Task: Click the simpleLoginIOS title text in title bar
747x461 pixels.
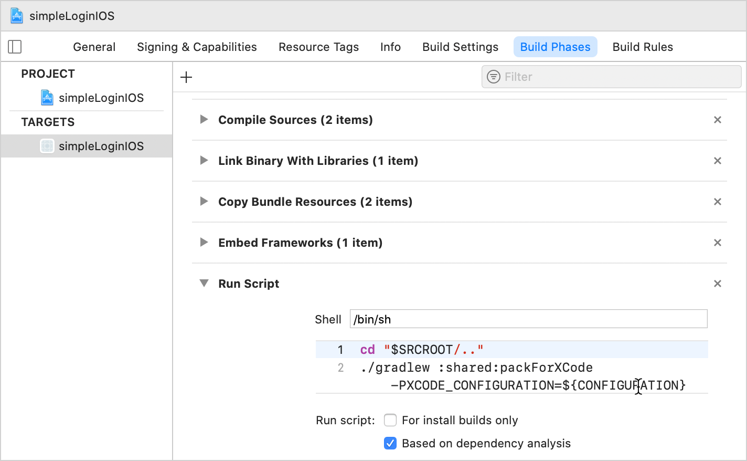Action: click(x=72, y=16)
